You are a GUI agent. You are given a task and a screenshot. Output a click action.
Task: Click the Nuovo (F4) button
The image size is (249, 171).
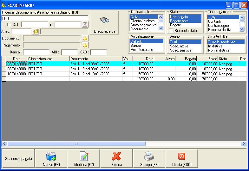tap(51, 158)
